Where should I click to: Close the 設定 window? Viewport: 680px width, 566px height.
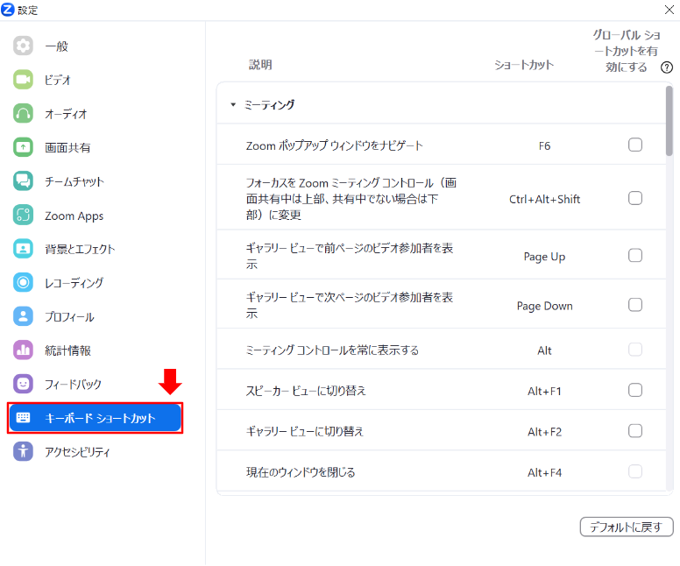pyautogui.click(x=669, y=10)
